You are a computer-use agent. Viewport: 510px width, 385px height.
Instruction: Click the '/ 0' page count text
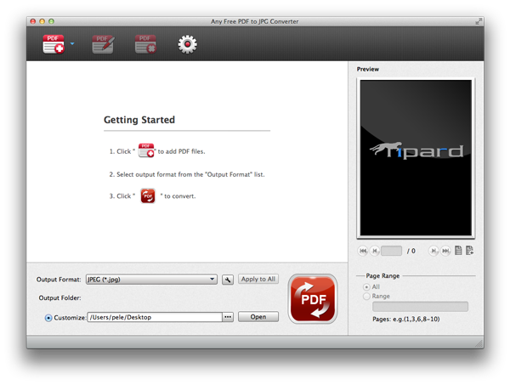click(411, 251)
